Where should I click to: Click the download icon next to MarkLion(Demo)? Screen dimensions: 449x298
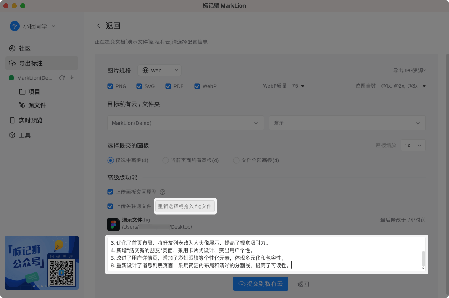point(72,78)
